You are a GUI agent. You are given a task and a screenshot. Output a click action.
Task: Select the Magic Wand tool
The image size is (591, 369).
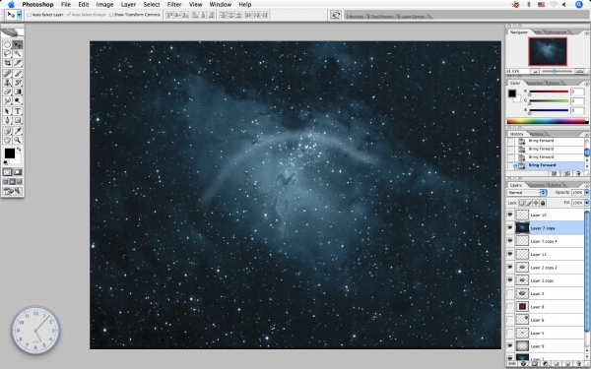click(18, 54)
